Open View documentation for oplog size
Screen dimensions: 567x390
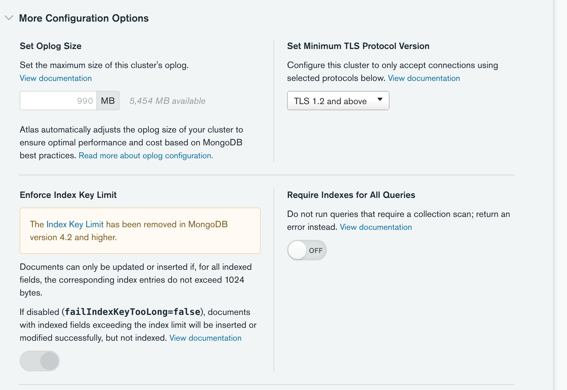(x=55, y=78)
